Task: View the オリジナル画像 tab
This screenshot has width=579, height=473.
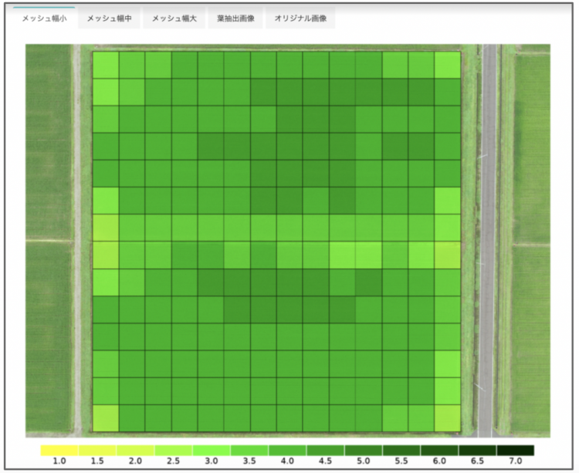Action: [x=300, y=18]
